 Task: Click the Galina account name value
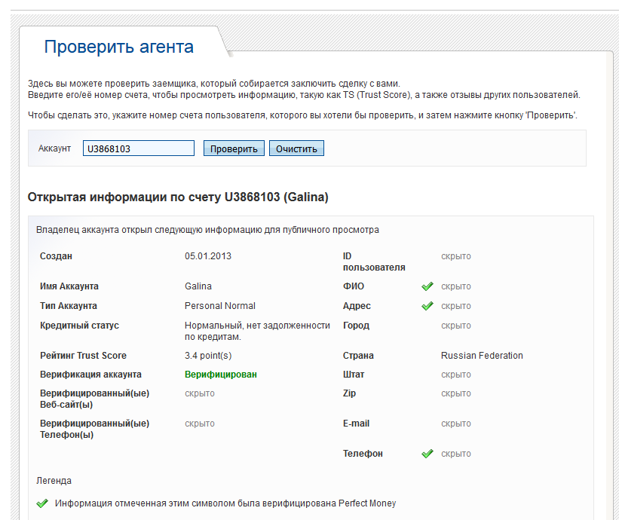[198, 286]
